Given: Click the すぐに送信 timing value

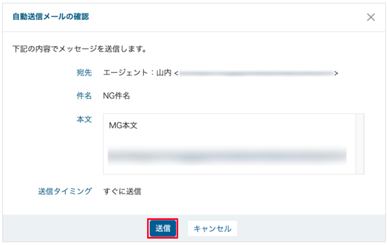Looking at the screenshot, I should [122, 191].
